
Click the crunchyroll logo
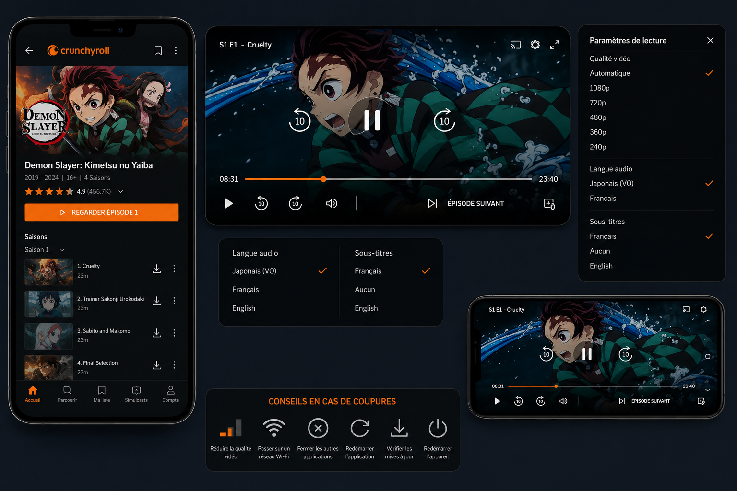pyautogui.click(x=79, y=50)
